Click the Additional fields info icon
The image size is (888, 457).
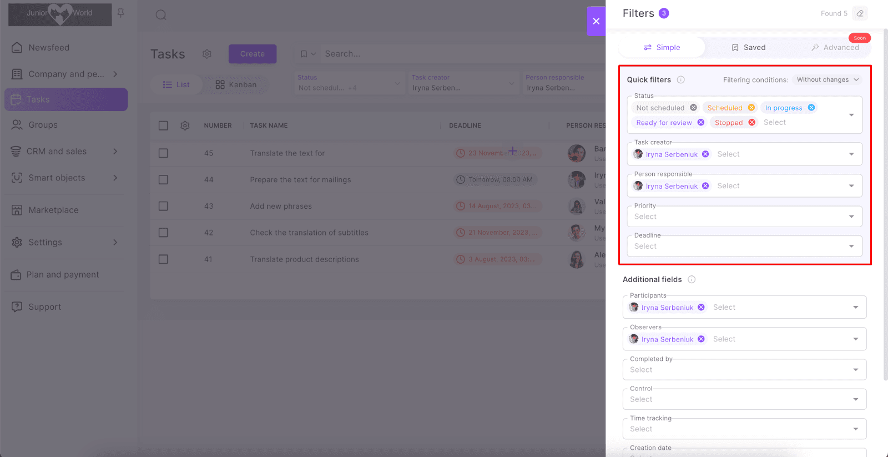692,279
